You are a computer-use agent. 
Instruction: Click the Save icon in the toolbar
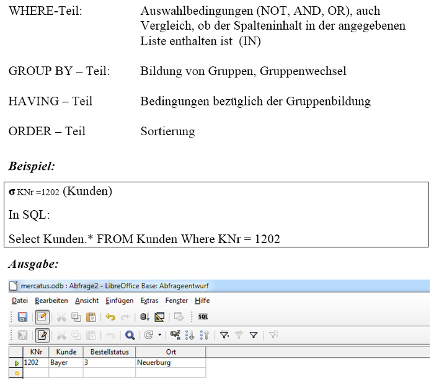click(22, 317)
